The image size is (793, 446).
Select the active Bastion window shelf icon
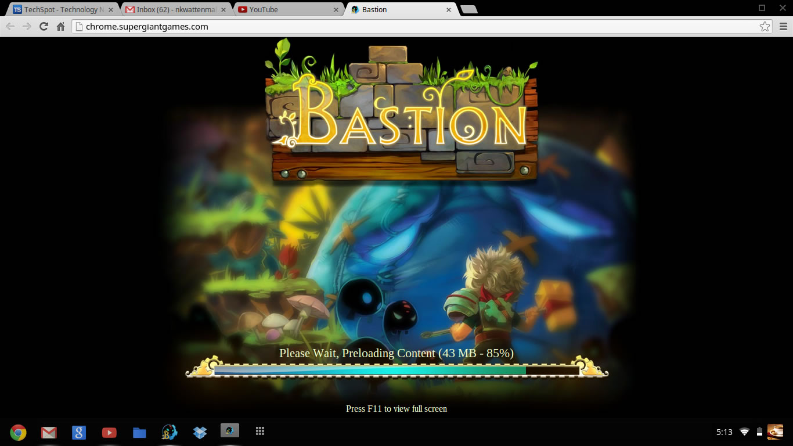[x=230, y=430]
